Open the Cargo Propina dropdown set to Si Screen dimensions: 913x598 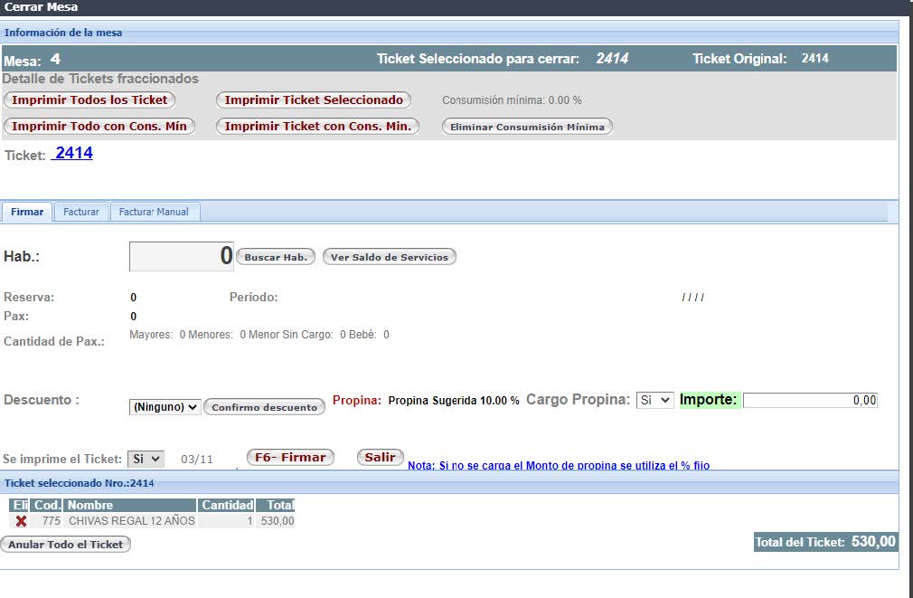coord(653,398)
